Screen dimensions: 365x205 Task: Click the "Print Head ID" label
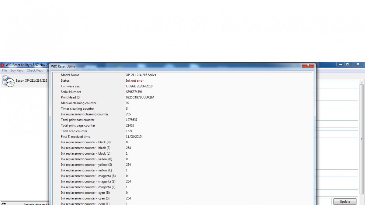[70, 97]
